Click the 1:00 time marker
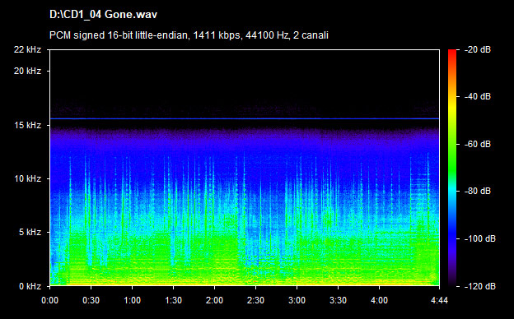This screenshot has width=514, height=319. [132, 300]
